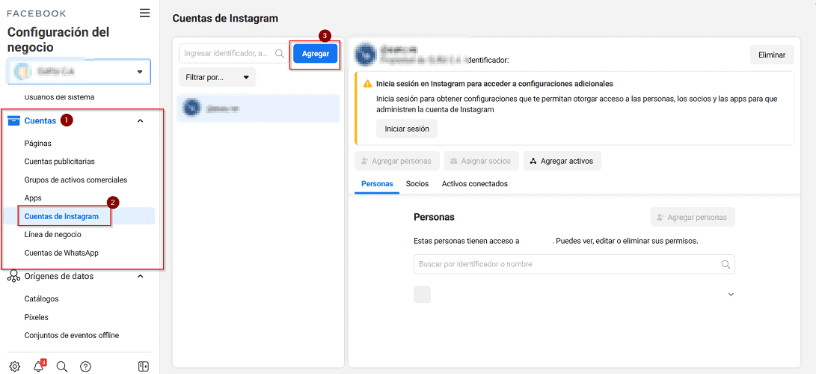Click the Orígenes de datos icon
Viewport: 816px width, 374px height.
(x=14, y=277)
